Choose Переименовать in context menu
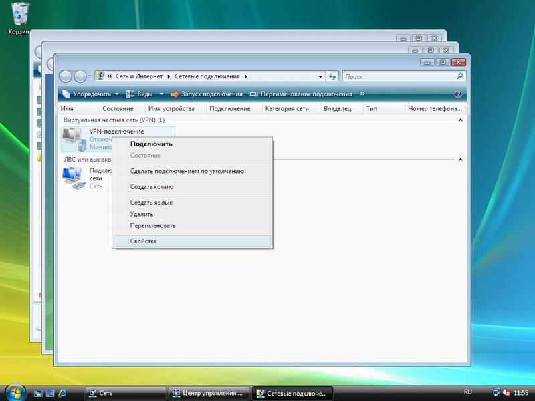The width and height of the screenshot is (535, 401). click(193, 226)
